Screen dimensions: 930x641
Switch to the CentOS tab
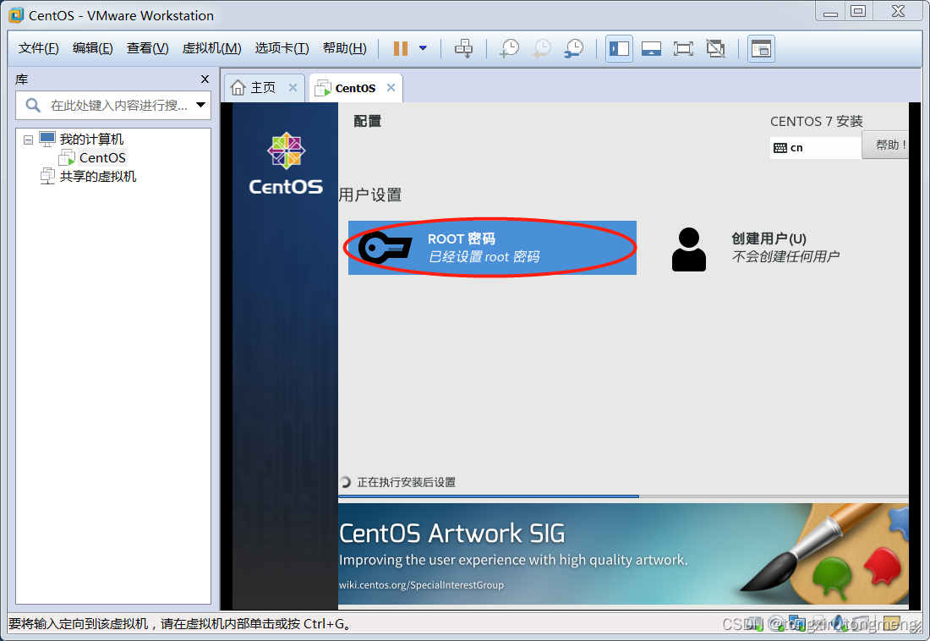click(x=355, y=89)
